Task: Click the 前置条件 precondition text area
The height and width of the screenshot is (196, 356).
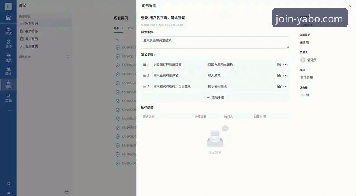Action: coord(215,42)
